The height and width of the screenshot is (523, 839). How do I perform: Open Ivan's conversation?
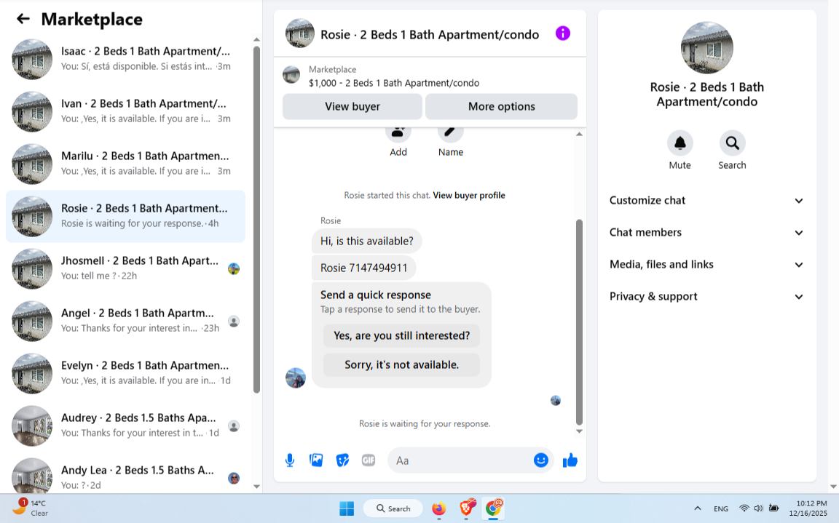126,111
